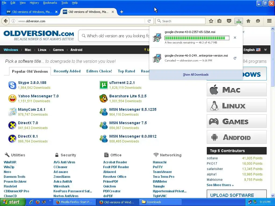Click the OLDVERSION.COM site logo

[x=39, y=36]
